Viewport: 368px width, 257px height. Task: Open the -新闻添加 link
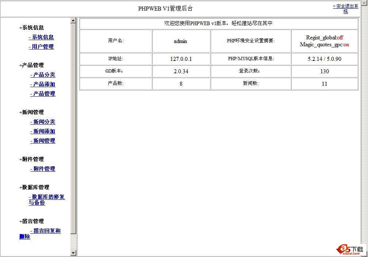pyautogui.click(x=43, y=131)
